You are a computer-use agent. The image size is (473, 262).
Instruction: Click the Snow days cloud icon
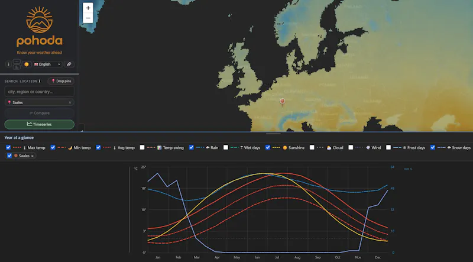[449, 148]
